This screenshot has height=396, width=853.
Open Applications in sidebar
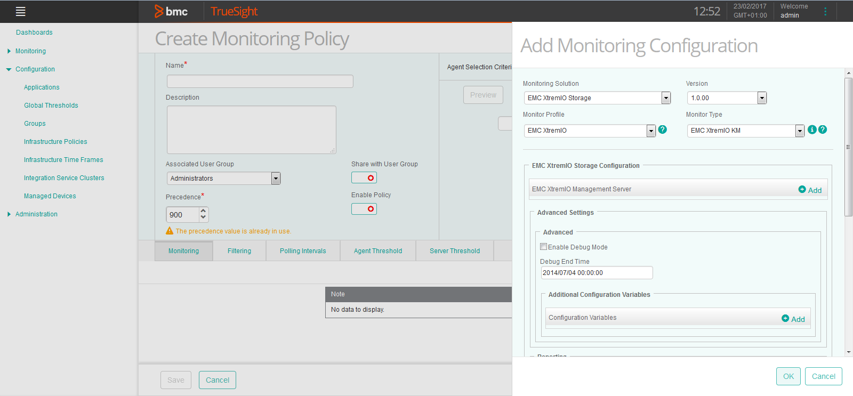tap(42, 87)
